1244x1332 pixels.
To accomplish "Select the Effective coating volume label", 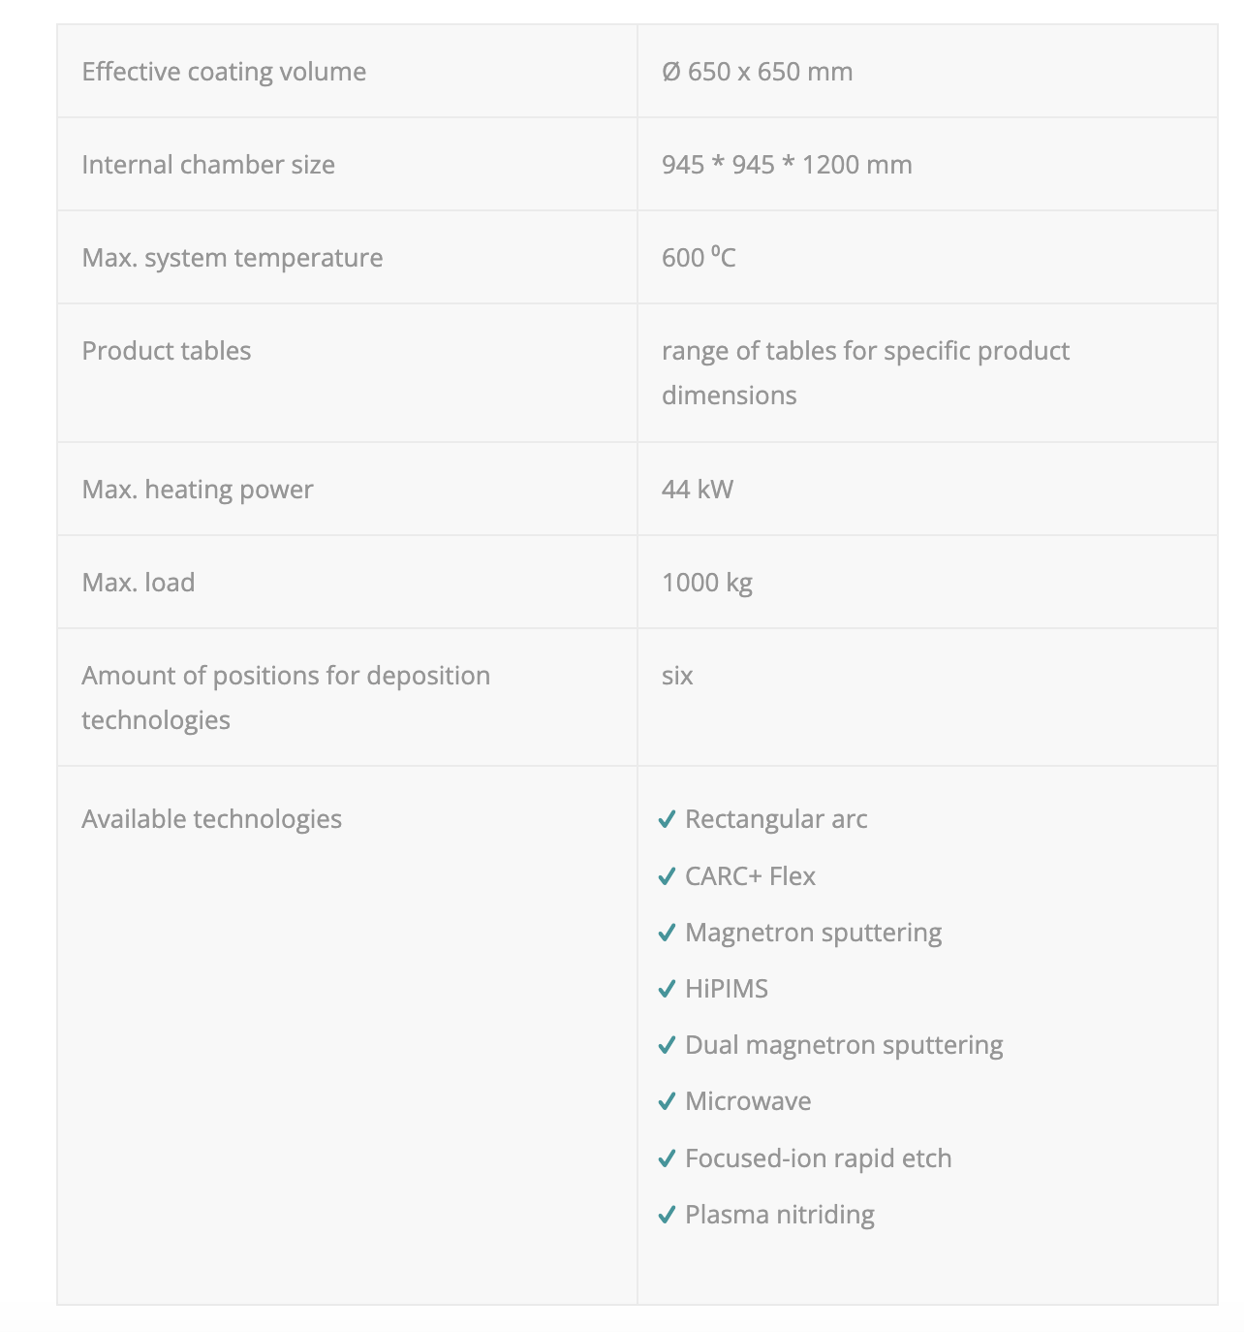I will [x=224, y=72].
